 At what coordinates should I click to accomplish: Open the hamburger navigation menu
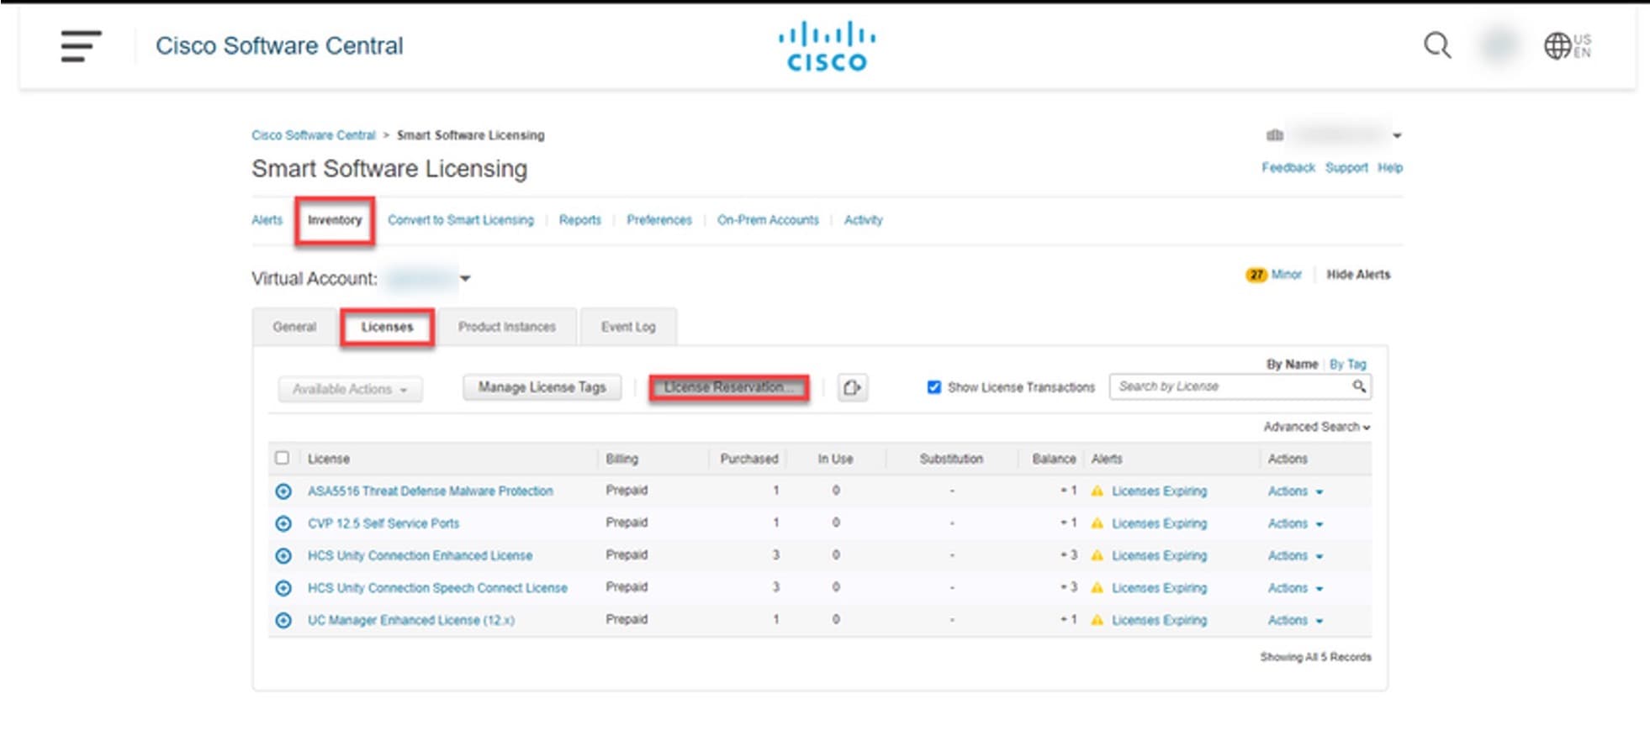pyautogui.click(x=81, y=46)
